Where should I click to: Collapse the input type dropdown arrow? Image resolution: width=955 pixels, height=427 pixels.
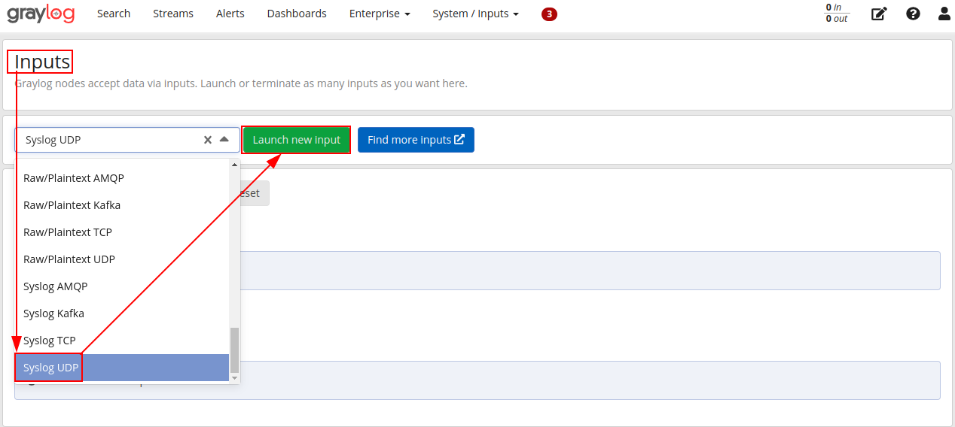pos(224,140)
